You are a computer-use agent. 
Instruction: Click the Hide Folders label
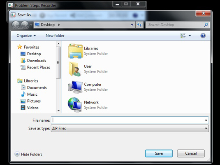pyautogui.click(x=32, y=154)
